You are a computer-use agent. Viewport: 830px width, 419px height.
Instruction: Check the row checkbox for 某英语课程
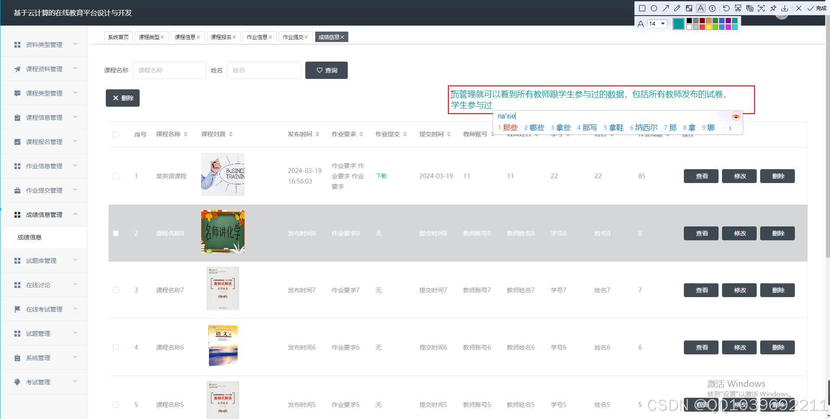click(116, 176)
